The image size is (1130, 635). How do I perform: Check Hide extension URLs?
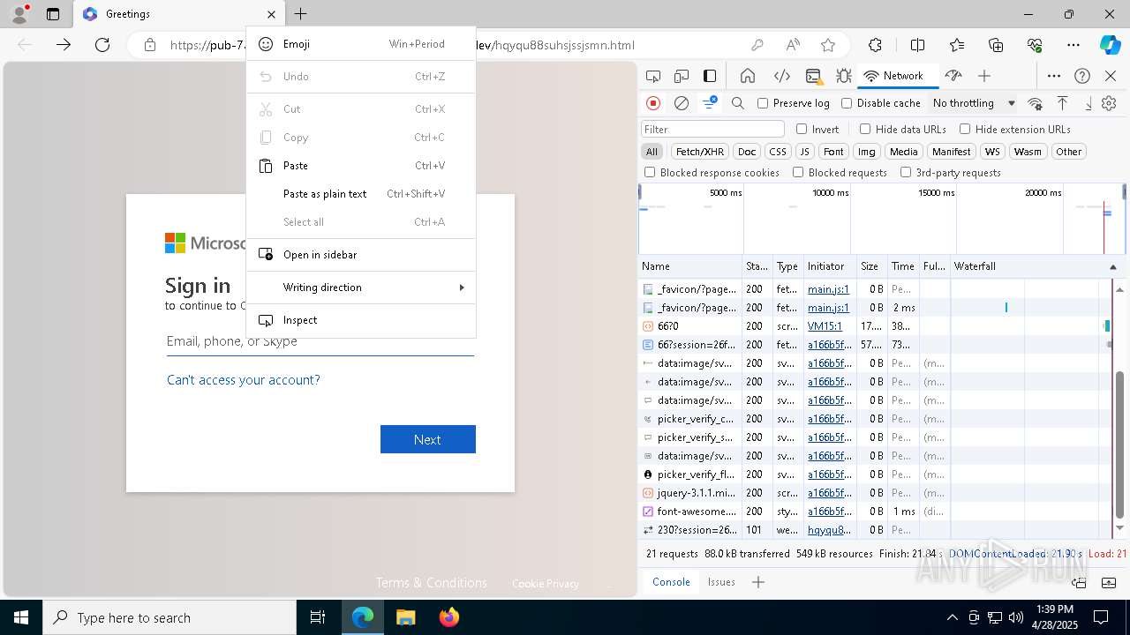[965, 129]
